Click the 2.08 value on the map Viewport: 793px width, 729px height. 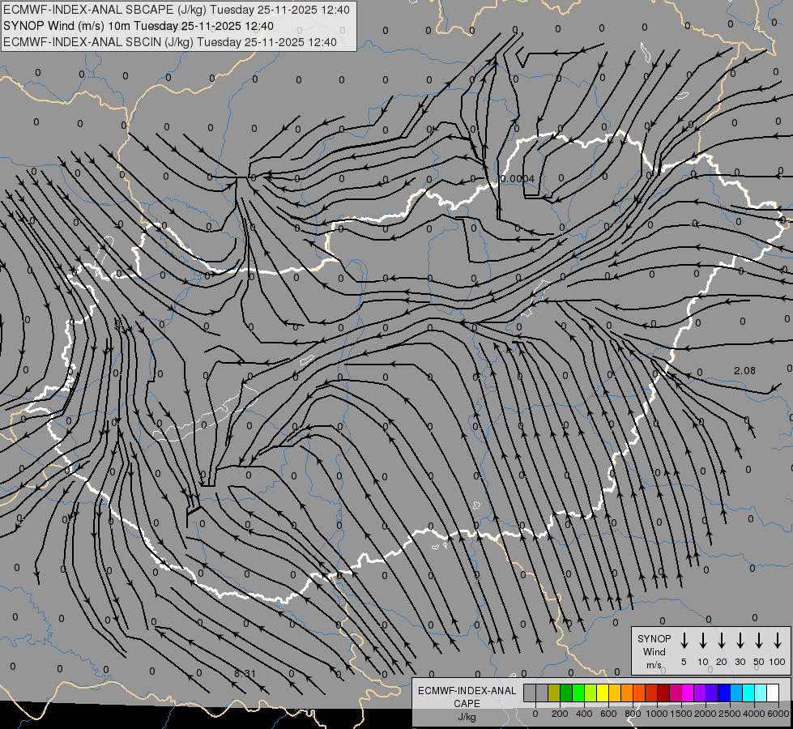point(744,371)
